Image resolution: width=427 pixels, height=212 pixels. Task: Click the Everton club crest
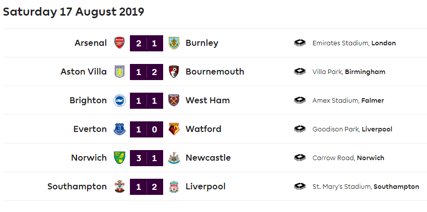coord(119,129)
